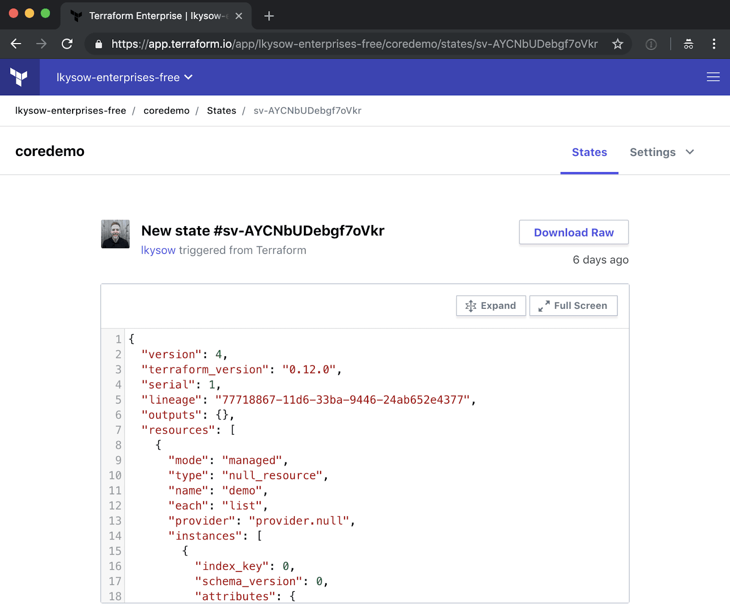Click the Terraform logo home icon
The width and height of the screenshot is (730, 613).
[x=19, y=77]
